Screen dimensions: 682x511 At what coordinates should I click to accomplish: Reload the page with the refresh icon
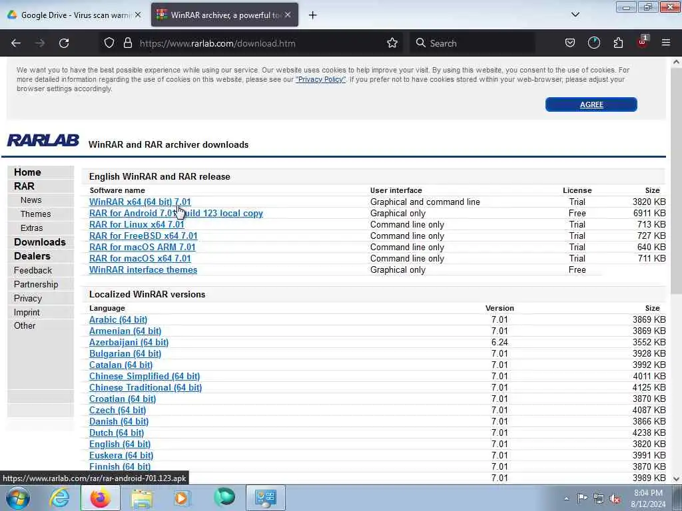point(64,43)
